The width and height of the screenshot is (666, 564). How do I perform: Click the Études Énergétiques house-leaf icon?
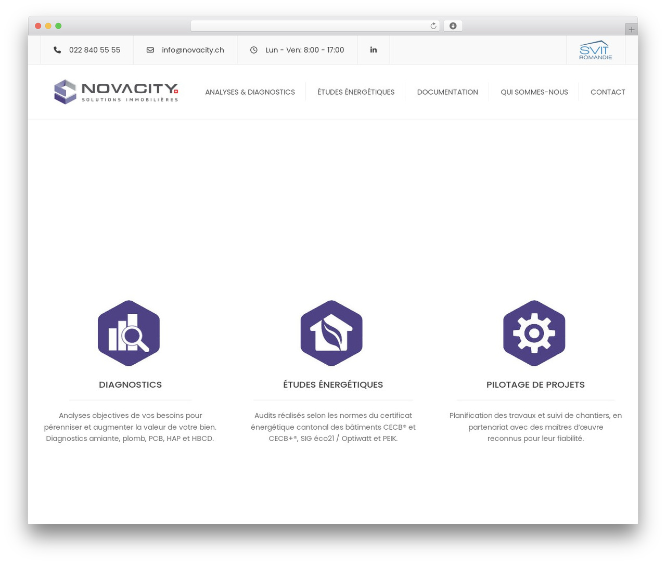pyautogui.click(x=331, y=333)
